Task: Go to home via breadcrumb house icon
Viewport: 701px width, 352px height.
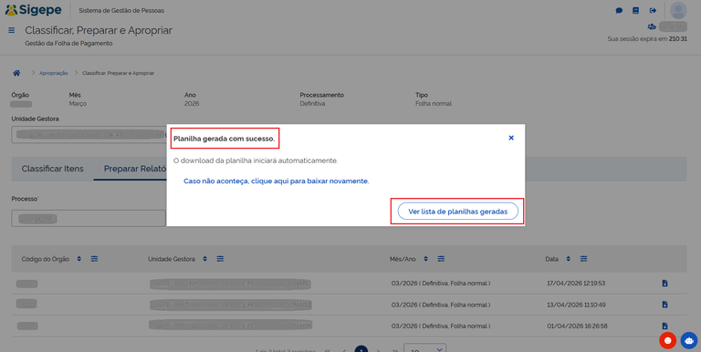Action: [x=16, y=73]
